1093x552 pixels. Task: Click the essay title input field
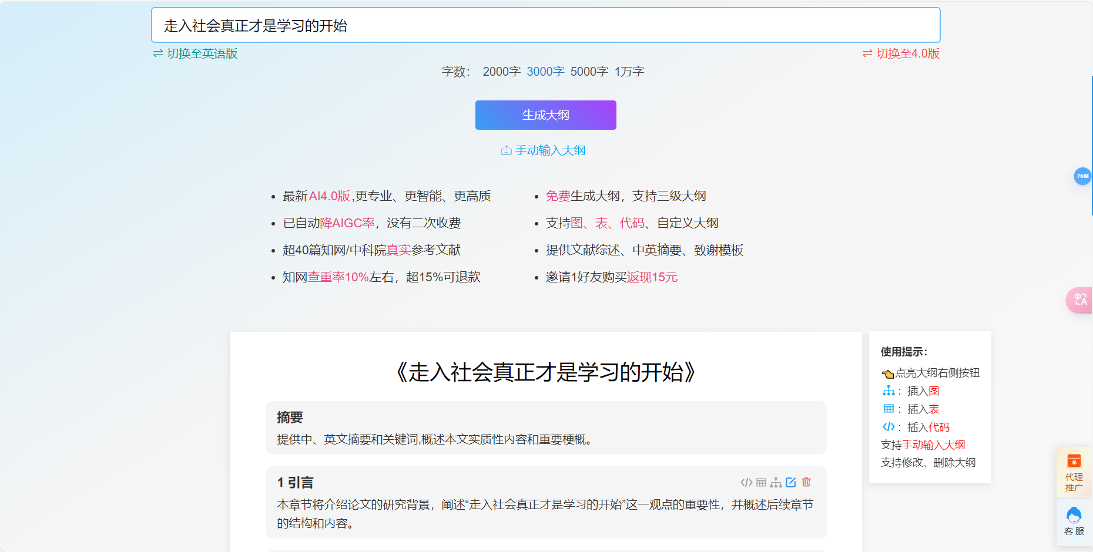tap(545, 25)
